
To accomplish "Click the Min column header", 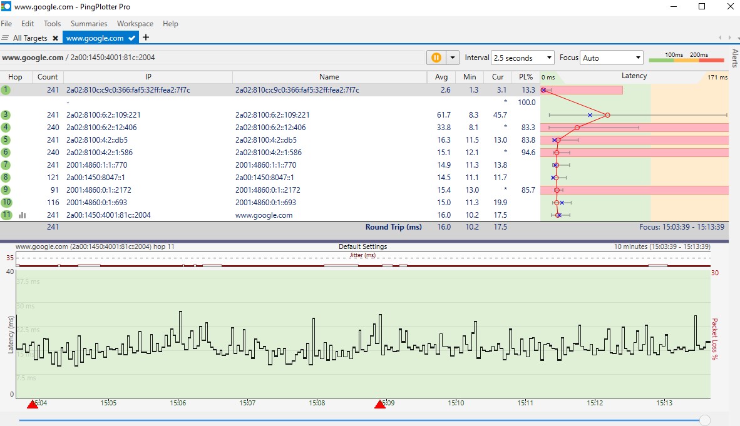I will (x=470, y=77).
